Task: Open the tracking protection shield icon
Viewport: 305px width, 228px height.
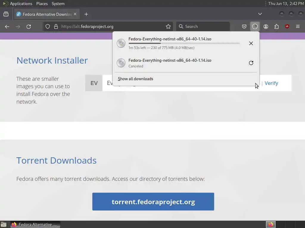Action: coord(48,26)
